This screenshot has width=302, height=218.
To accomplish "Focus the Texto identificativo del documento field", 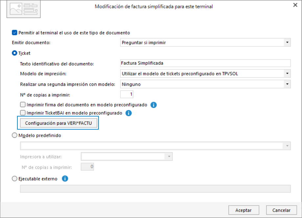I will 205,63.
